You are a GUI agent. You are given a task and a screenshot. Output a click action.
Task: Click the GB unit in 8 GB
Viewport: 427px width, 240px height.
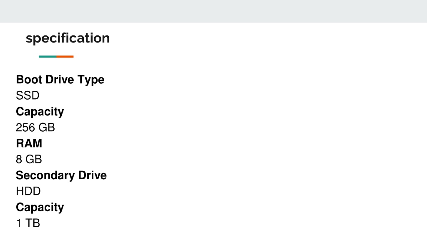[x=33, y=160]
